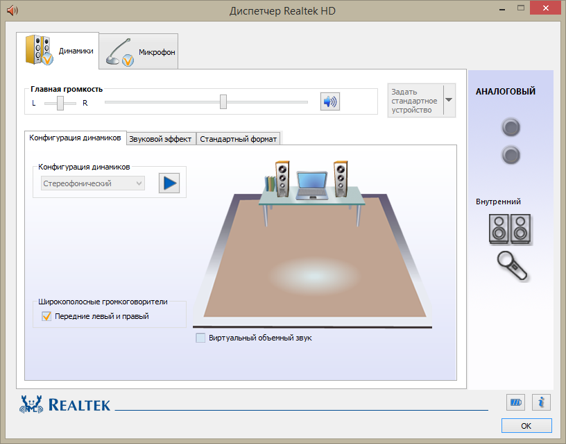This screenshot has height=444, width=566.
Task: Open the Звуковой эффект tab
Action: (160, 138)
